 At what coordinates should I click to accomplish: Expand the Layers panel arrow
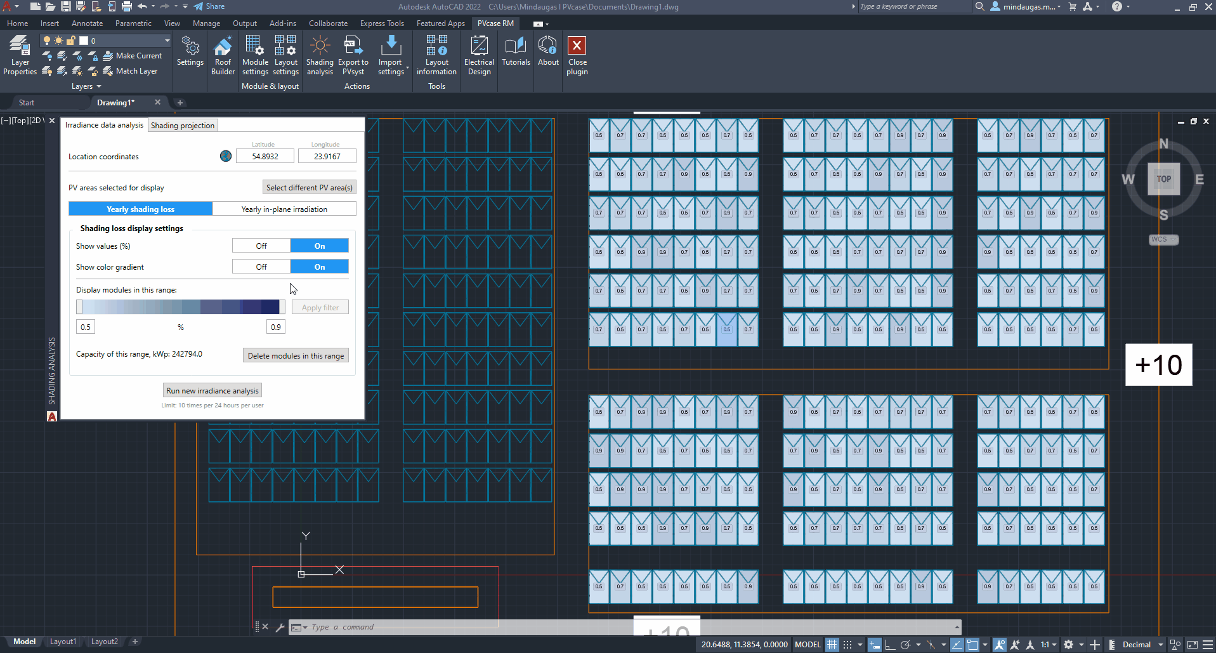tap(99, 86)
